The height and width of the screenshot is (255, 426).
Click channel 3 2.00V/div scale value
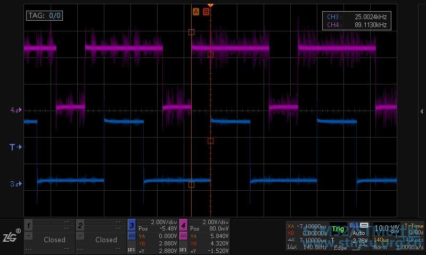164,222
